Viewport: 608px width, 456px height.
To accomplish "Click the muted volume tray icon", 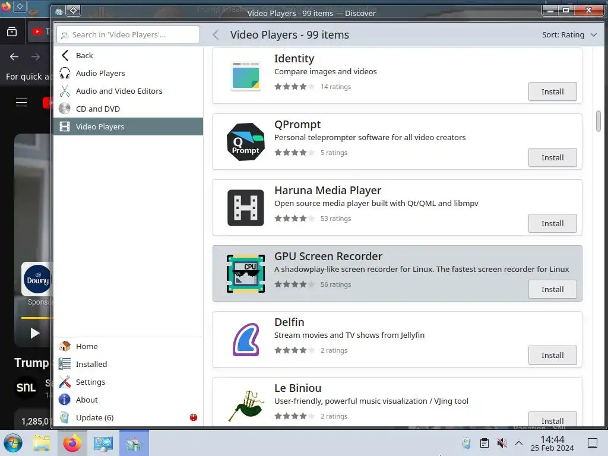I will click(x=502, y=443).
